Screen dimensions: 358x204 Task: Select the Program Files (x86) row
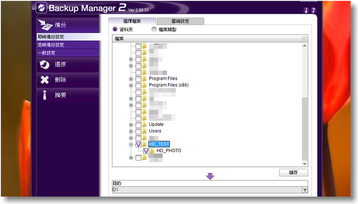pos(169,85)
